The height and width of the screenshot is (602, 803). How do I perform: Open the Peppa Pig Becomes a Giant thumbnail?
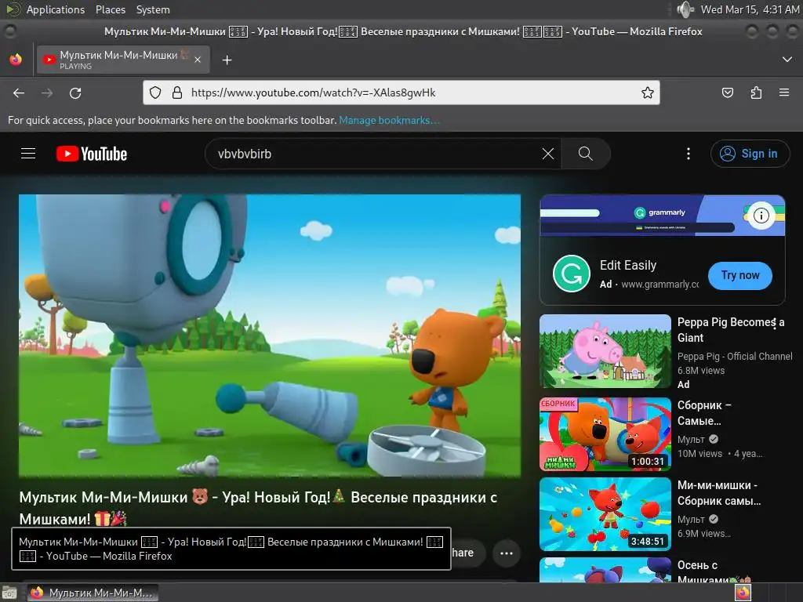coord(605,351)
